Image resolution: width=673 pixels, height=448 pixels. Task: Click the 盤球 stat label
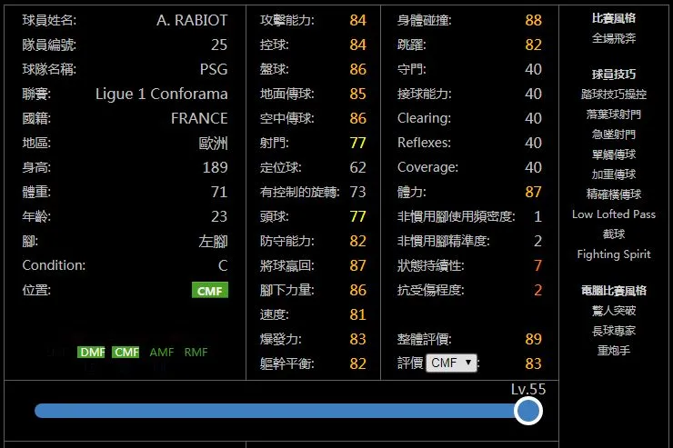274,69
